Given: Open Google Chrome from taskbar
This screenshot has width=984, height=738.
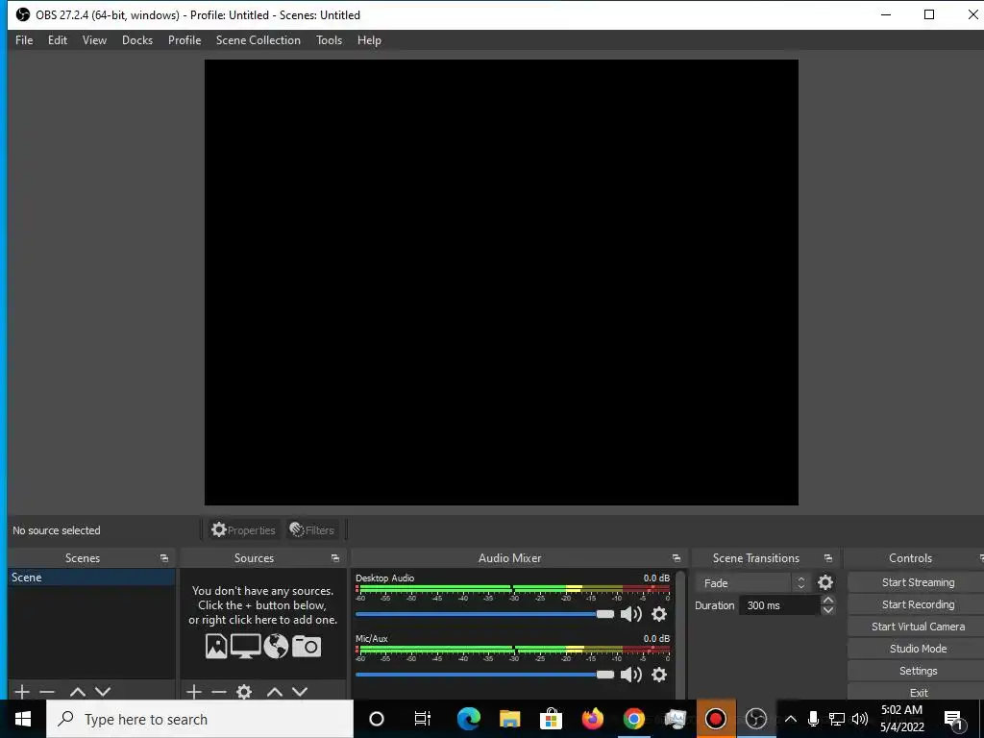Looking at the screenshot, I should click(634, 719).
